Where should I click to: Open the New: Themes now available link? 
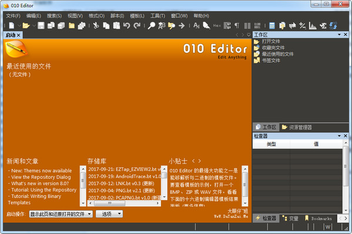coord(42,171)
